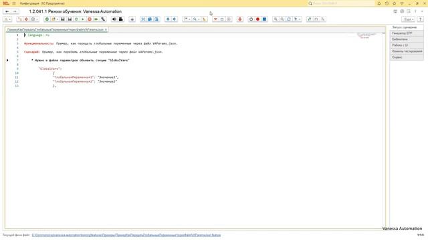Viewport: 428px width, 240px height.
Task: Switch to the 'Сервис' tab
Action: [407, 57]
